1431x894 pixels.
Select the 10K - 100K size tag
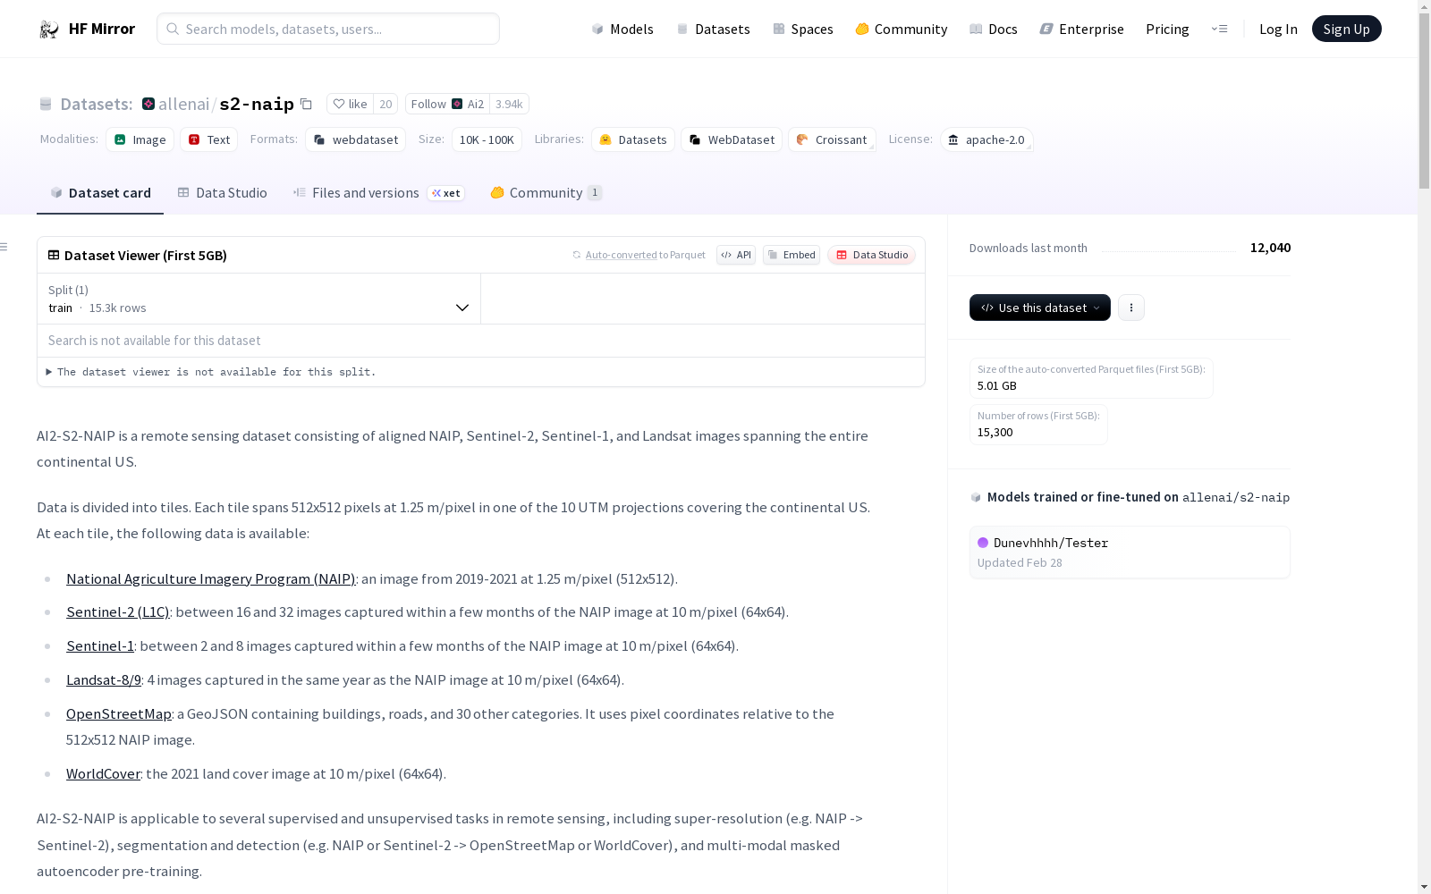pos(487,139)
